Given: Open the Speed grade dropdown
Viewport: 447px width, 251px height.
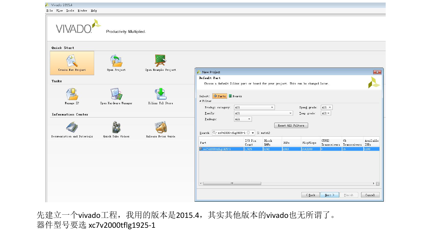Looking at the screenshot, I should pos(327,107).
